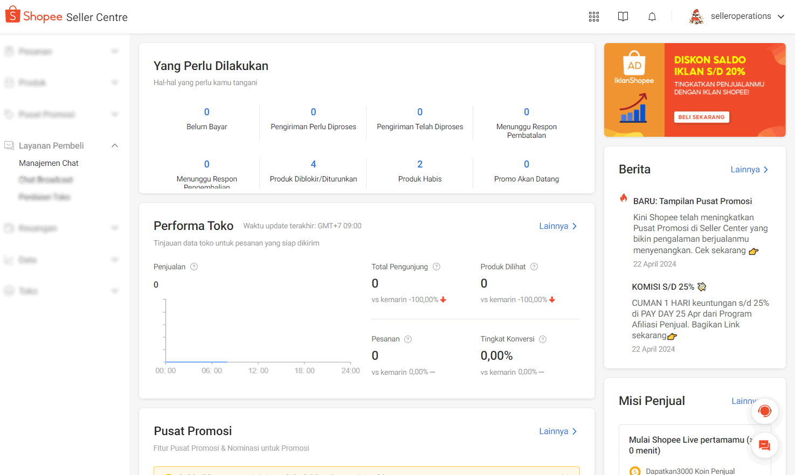Open Lainnya link in Pusat Promosi
Image resolution: width=795 pixels, height=475 pixels.
tap(558, 431)
